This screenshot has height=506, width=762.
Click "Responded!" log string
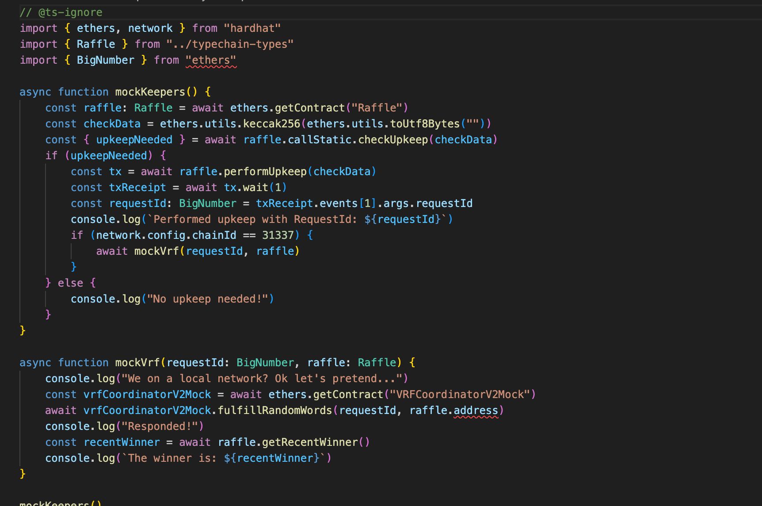[x=160, y=426]
